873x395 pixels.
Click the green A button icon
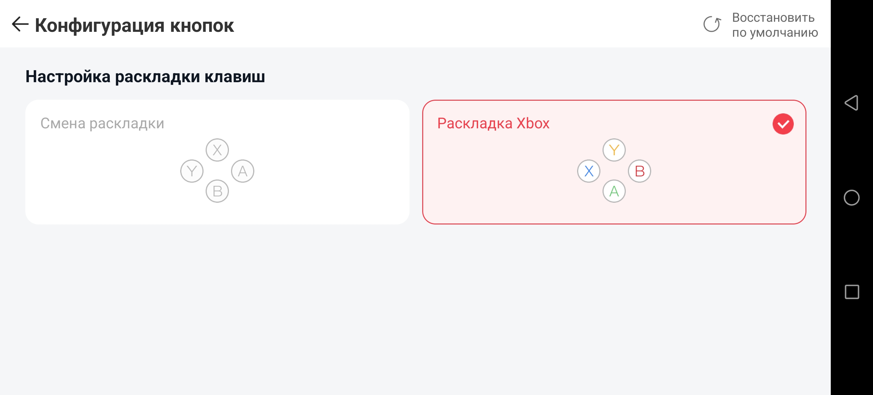tap(614, 192)
